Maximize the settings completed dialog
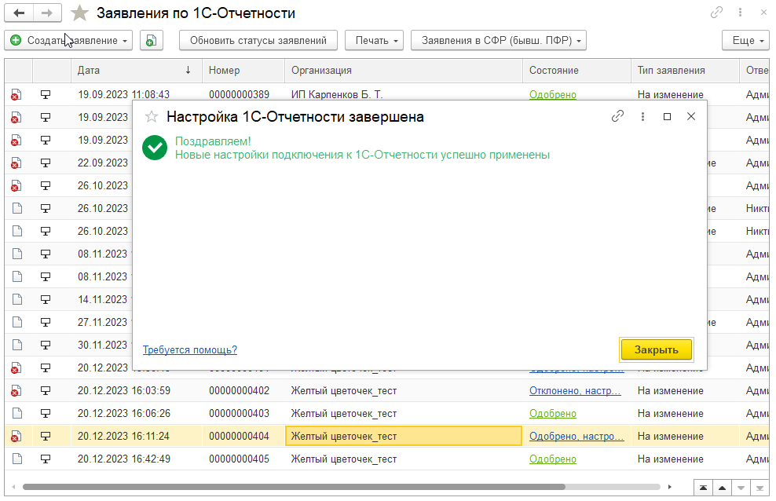 667,116
